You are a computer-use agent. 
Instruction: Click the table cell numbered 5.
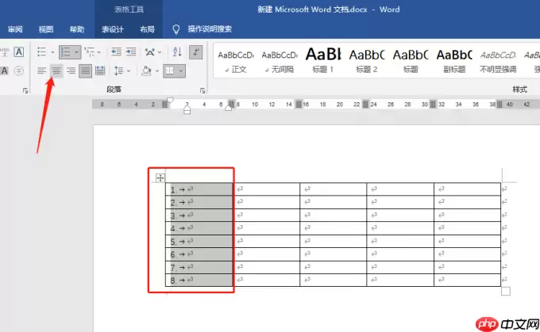coord(199,242)
